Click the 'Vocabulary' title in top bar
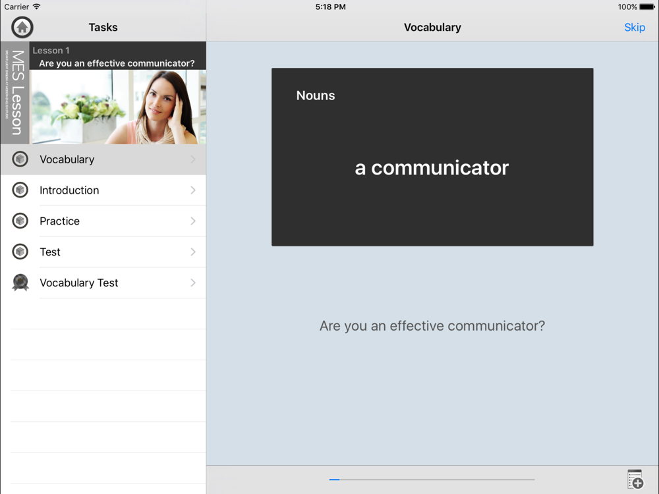Image resolution: width=659 pixels, height=494 pixels. pos(432,27)
